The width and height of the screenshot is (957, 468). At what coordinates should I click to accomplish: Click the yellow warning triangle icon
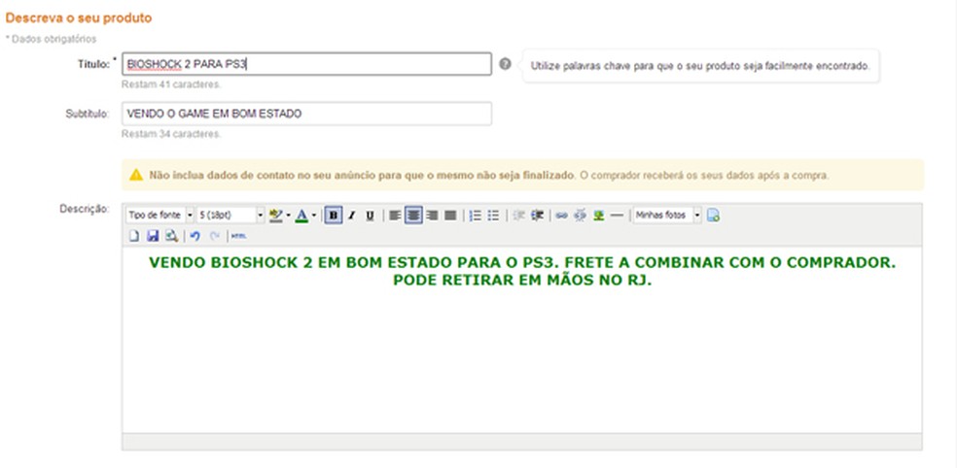pos(136,175)
